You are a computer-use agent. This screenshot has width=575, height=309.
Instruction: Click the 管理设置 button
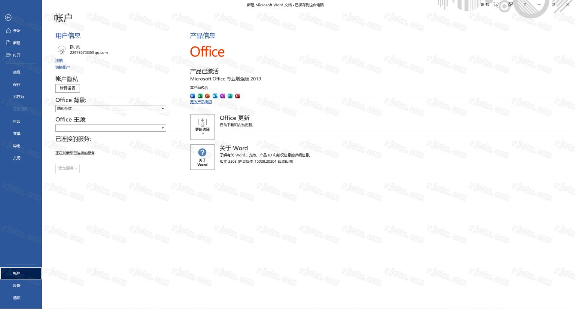pyautogui.click(x=67, y=88)
